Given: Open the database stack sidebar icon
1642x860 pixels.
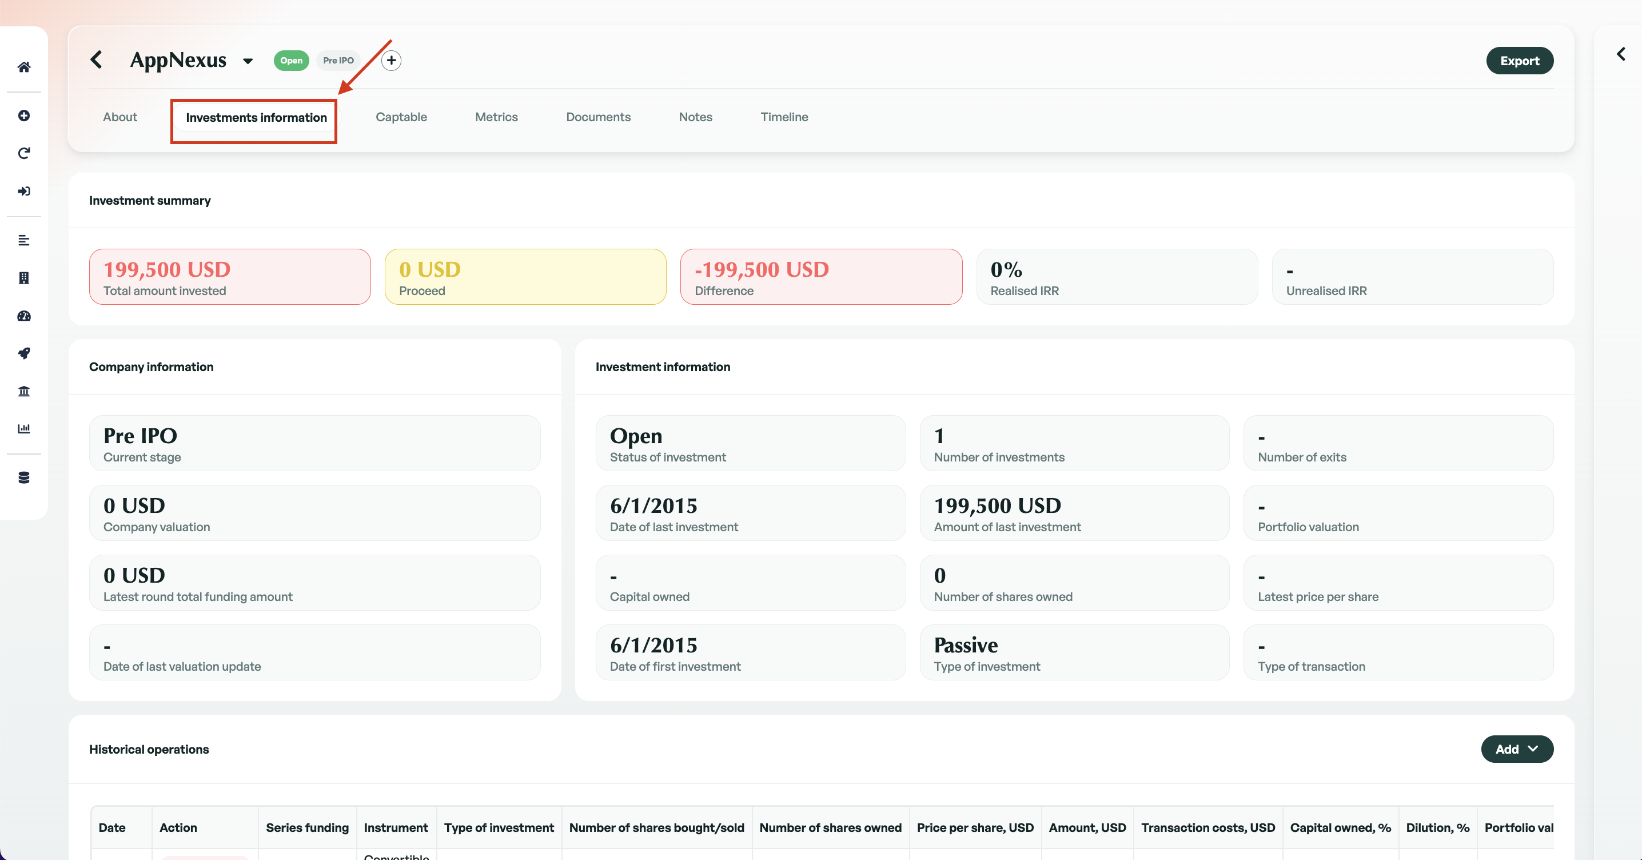Looking at the screenshot, I should 23,477.
